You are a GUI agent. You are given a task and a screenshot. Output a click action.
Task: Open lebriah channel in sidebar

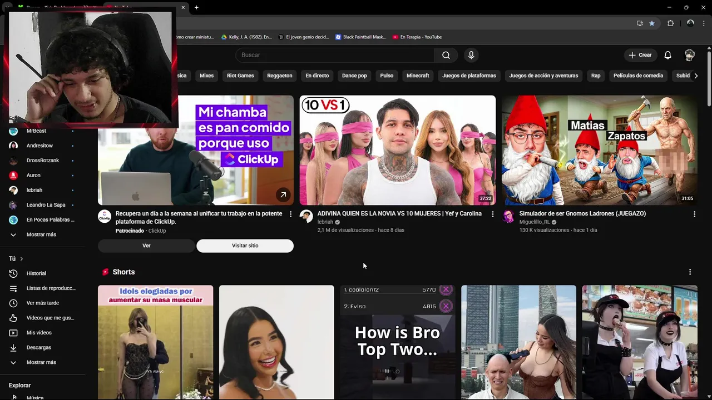pos(42,190)
